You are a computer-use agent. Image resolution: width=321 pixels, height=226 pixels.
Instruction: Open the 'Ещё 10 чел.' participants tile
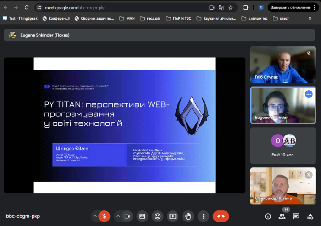[x=283, y=145]
